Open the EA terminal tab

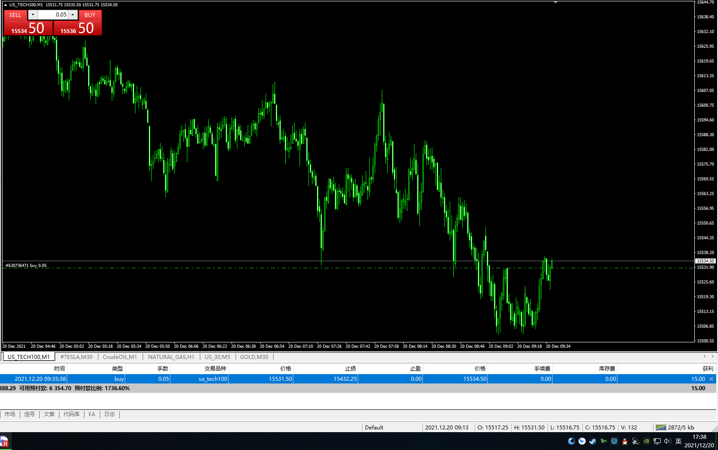pos(92,414)
